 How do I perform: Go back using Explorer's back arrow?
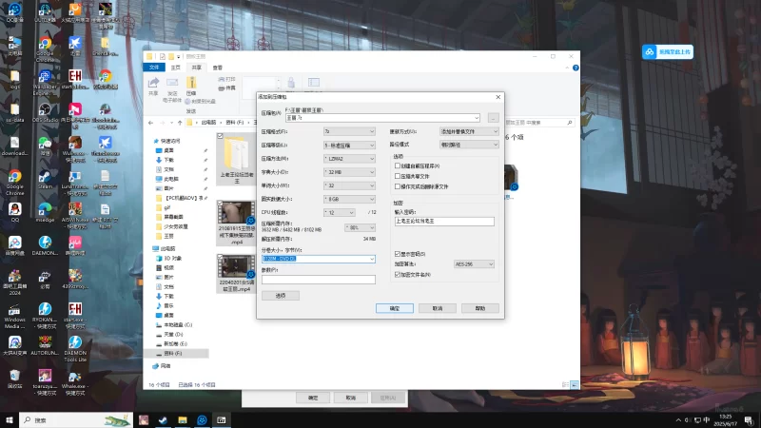(x=151, y=123)
